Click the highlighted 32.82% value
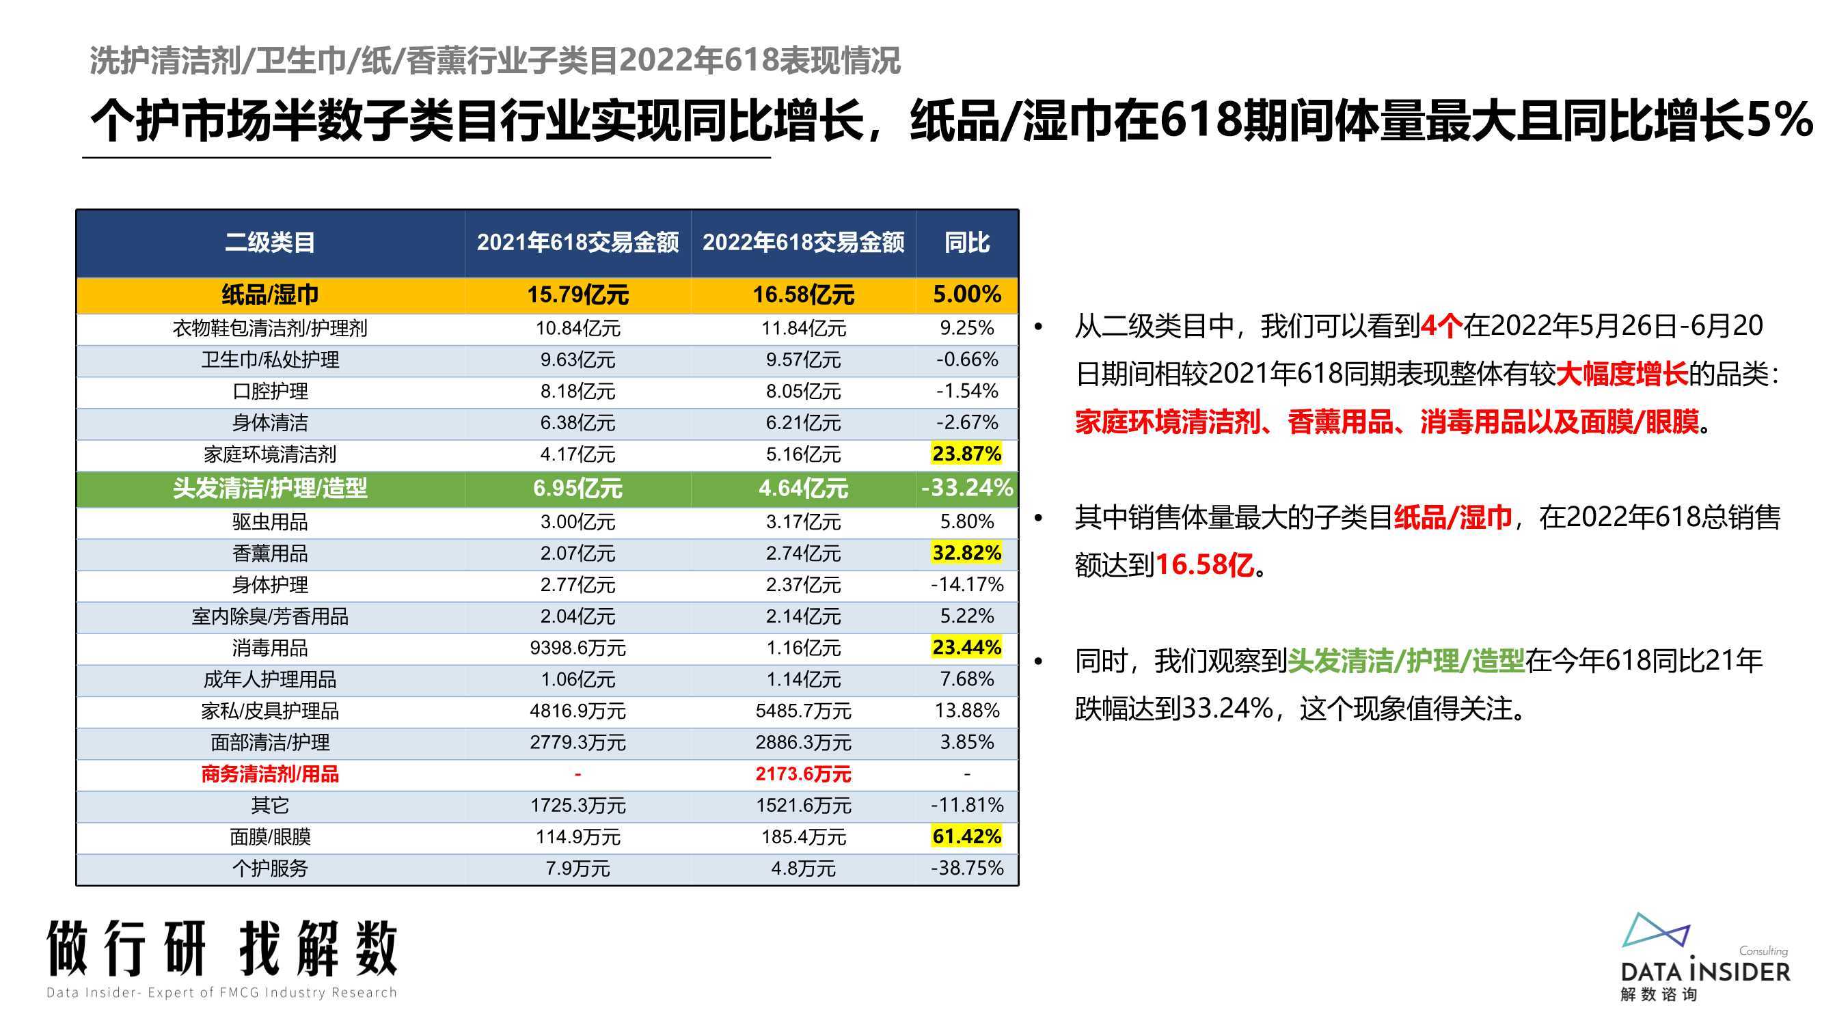The width and height of the screenshot is (1822, 1025). pos(967,552)
